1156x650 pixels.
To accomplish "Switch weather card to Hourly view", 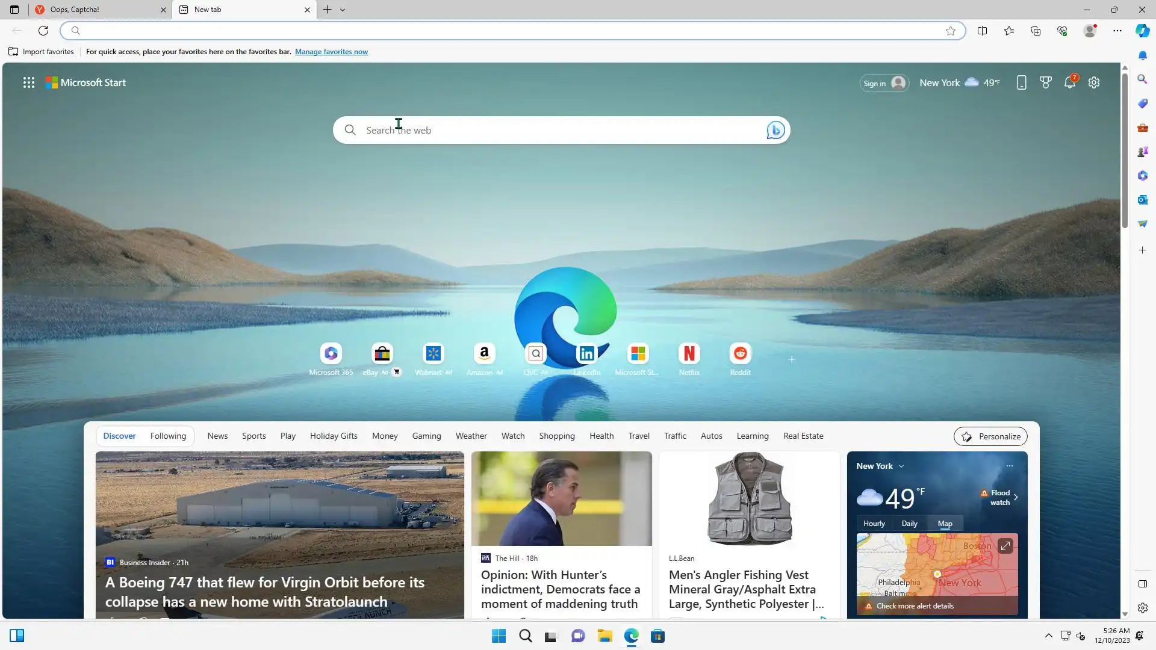I will (x=874, y=524).
